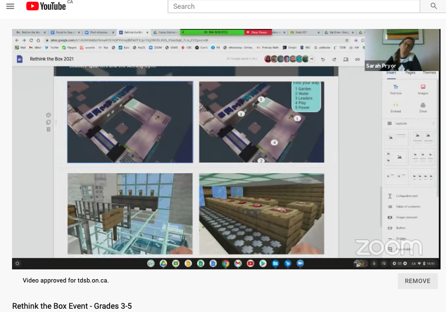The height and width of the screenshot is (312, 446).
Task: Open the Pages tab in the side panel
Action: pos(410,73)
